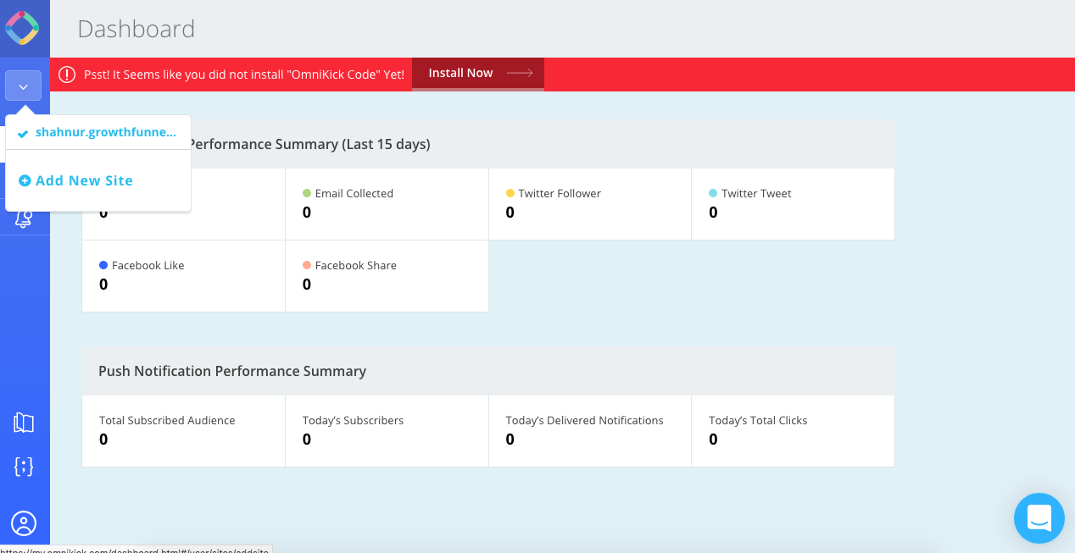Click the plus icon beside Add New Site

click(x=25, y=180)
